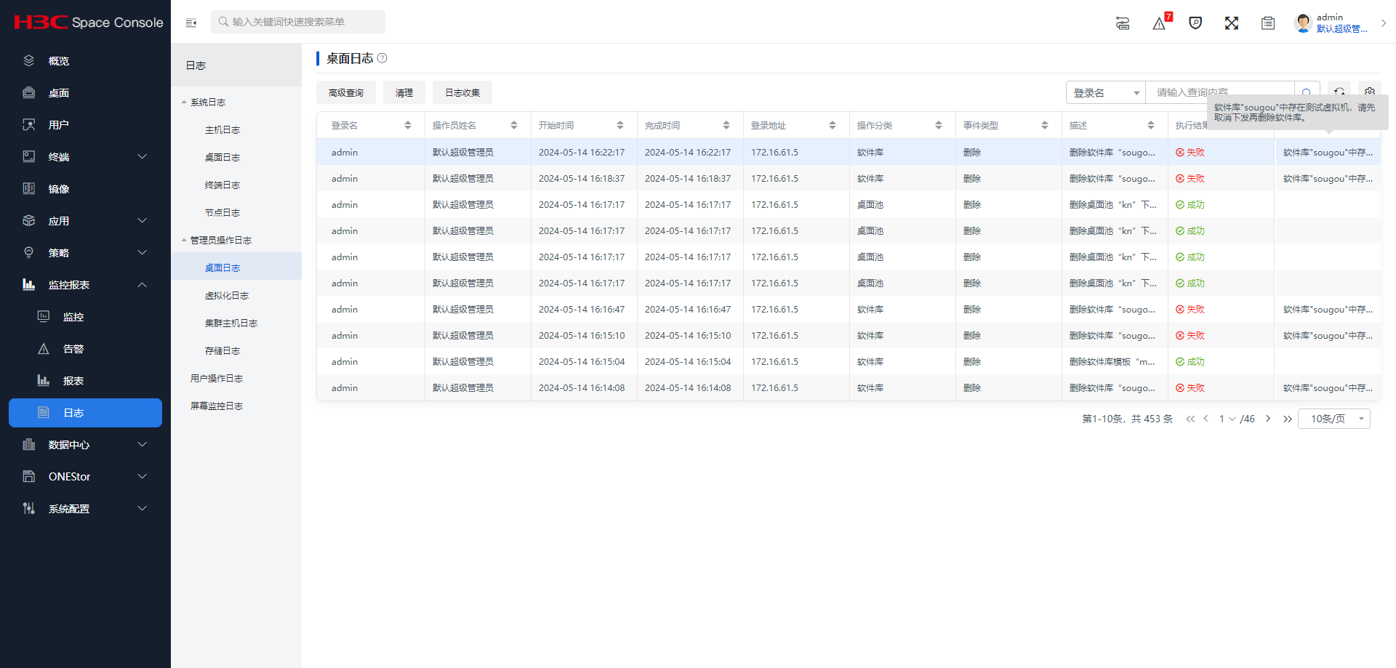Expand the admin account menu arrow

click(1384, 23)
